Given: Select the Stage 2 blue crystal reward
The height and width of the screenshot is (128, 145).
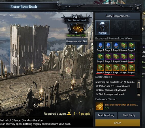Looking at the screenshot, I should pos(108,45).
